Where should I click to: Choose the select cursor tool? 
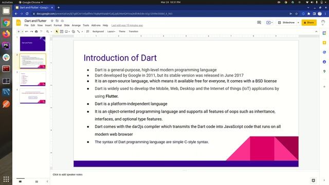[57, 31]
